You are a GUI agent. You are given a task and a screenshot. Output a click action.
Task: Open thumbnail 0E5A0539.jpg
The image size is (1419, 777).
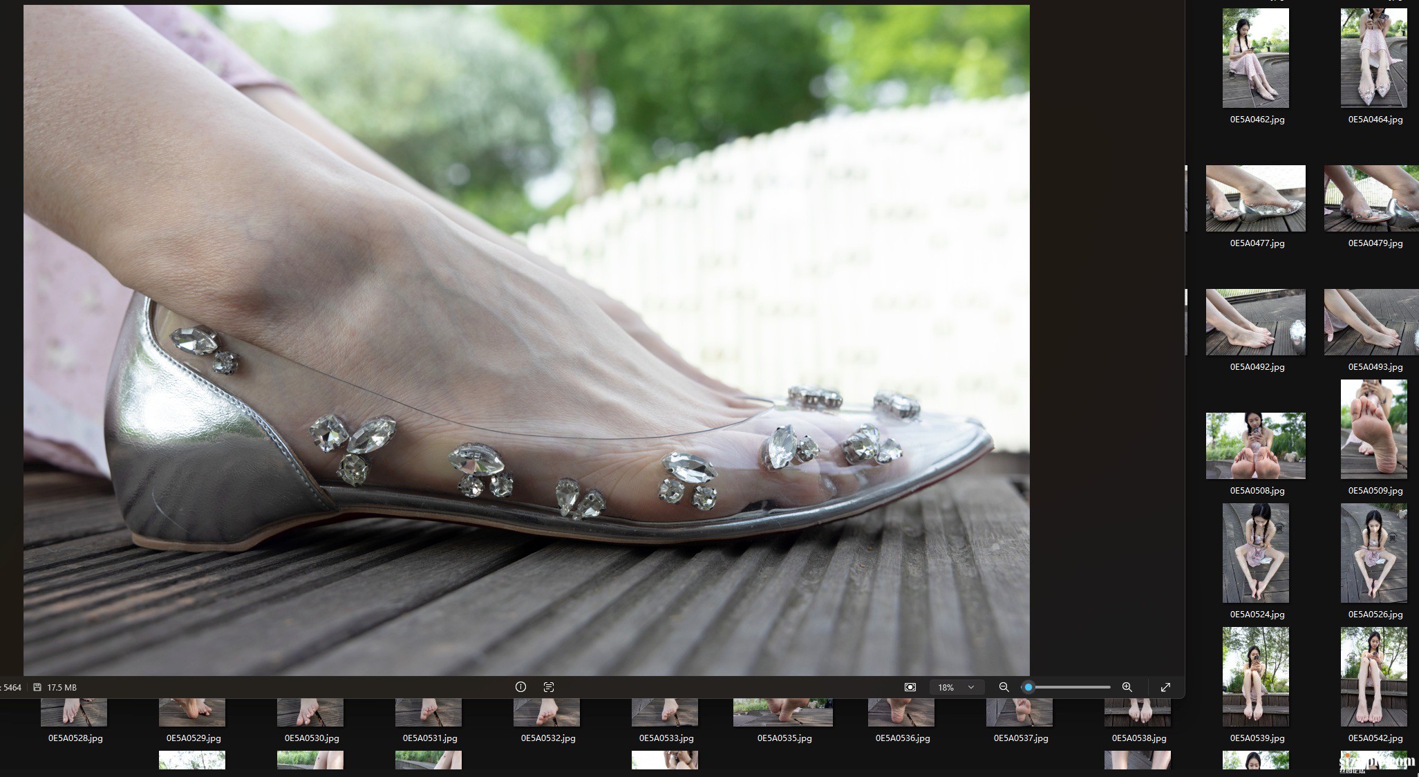1256,677
